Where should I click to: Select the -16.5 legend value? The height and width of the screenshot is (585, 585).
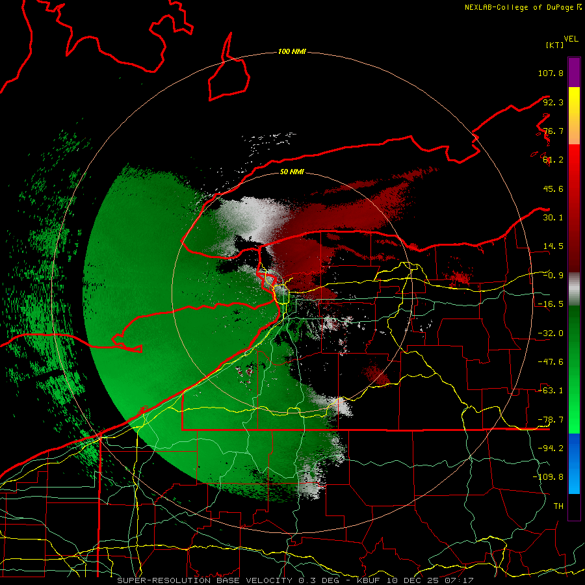[x=551, y=304]
